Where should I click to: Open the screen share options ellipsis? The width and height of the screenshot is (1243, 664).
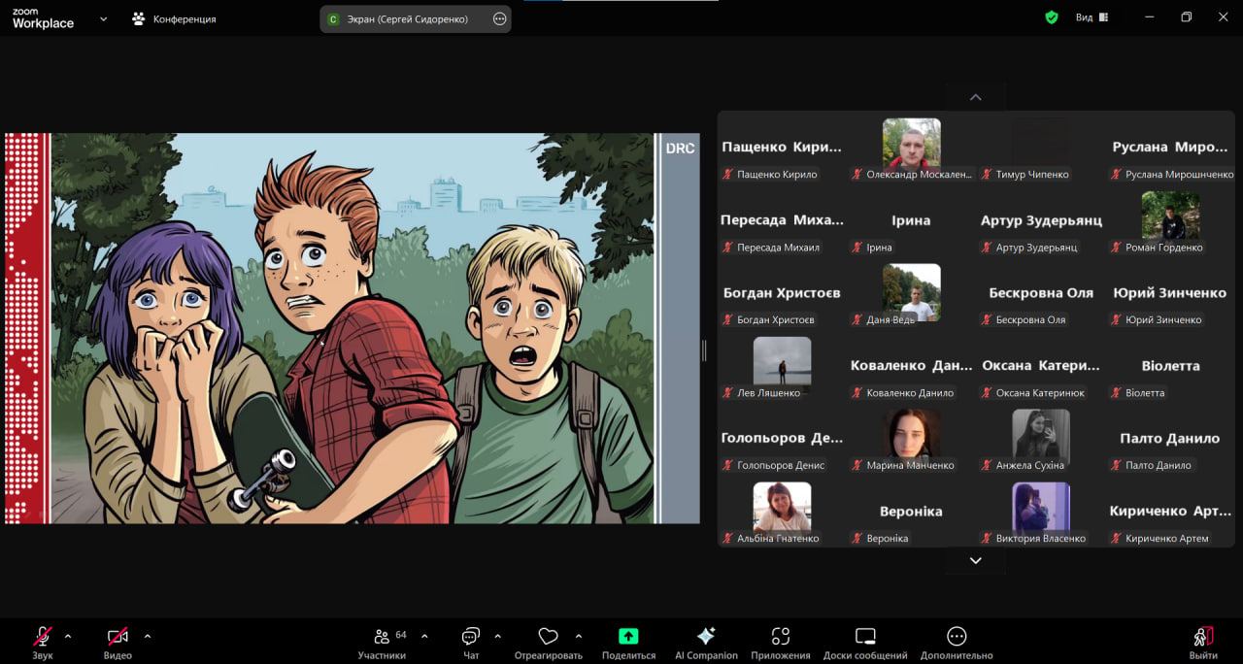500,18
